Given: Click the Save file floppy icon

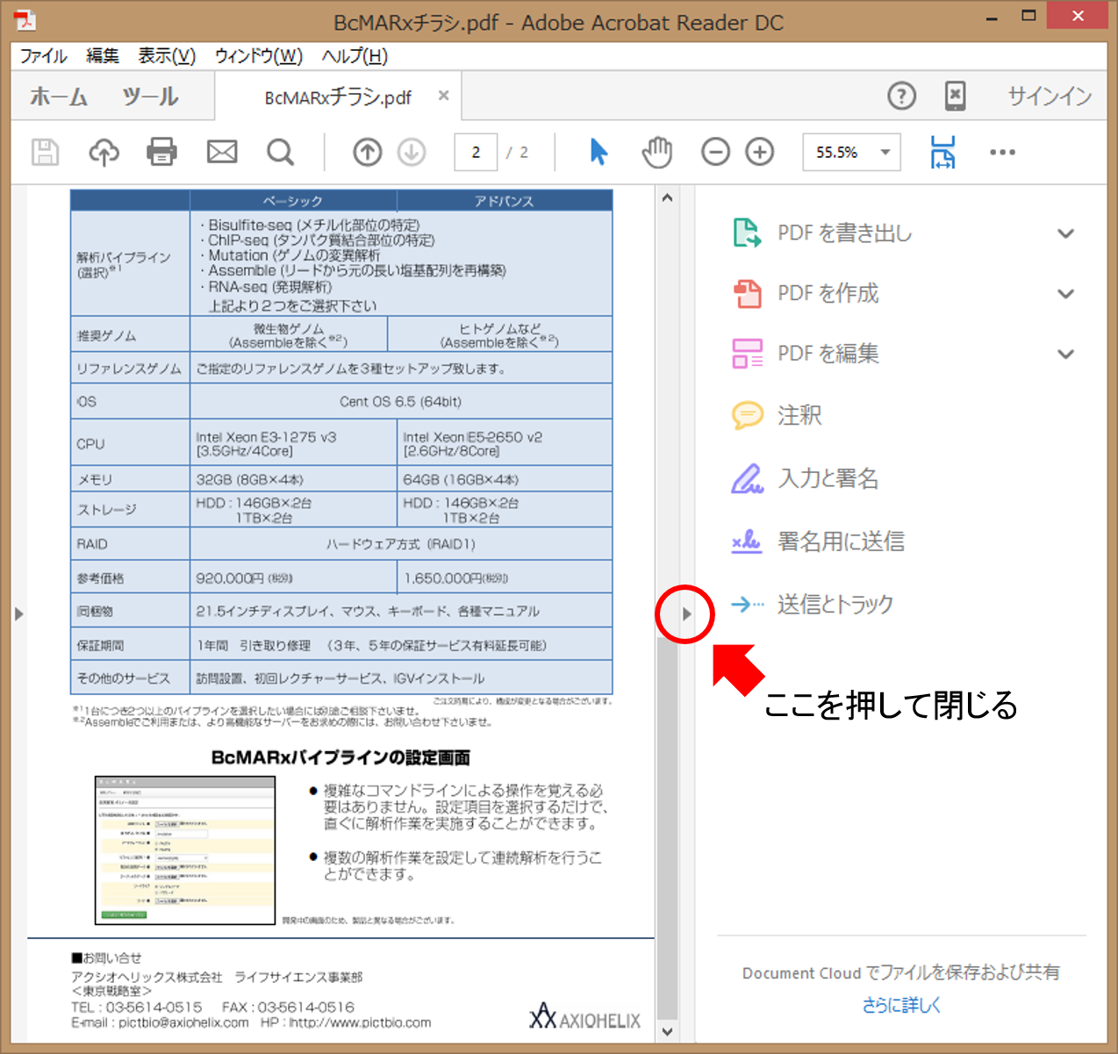Looking at the screenshot, I should pyautogui.click(x=46, y=153).
